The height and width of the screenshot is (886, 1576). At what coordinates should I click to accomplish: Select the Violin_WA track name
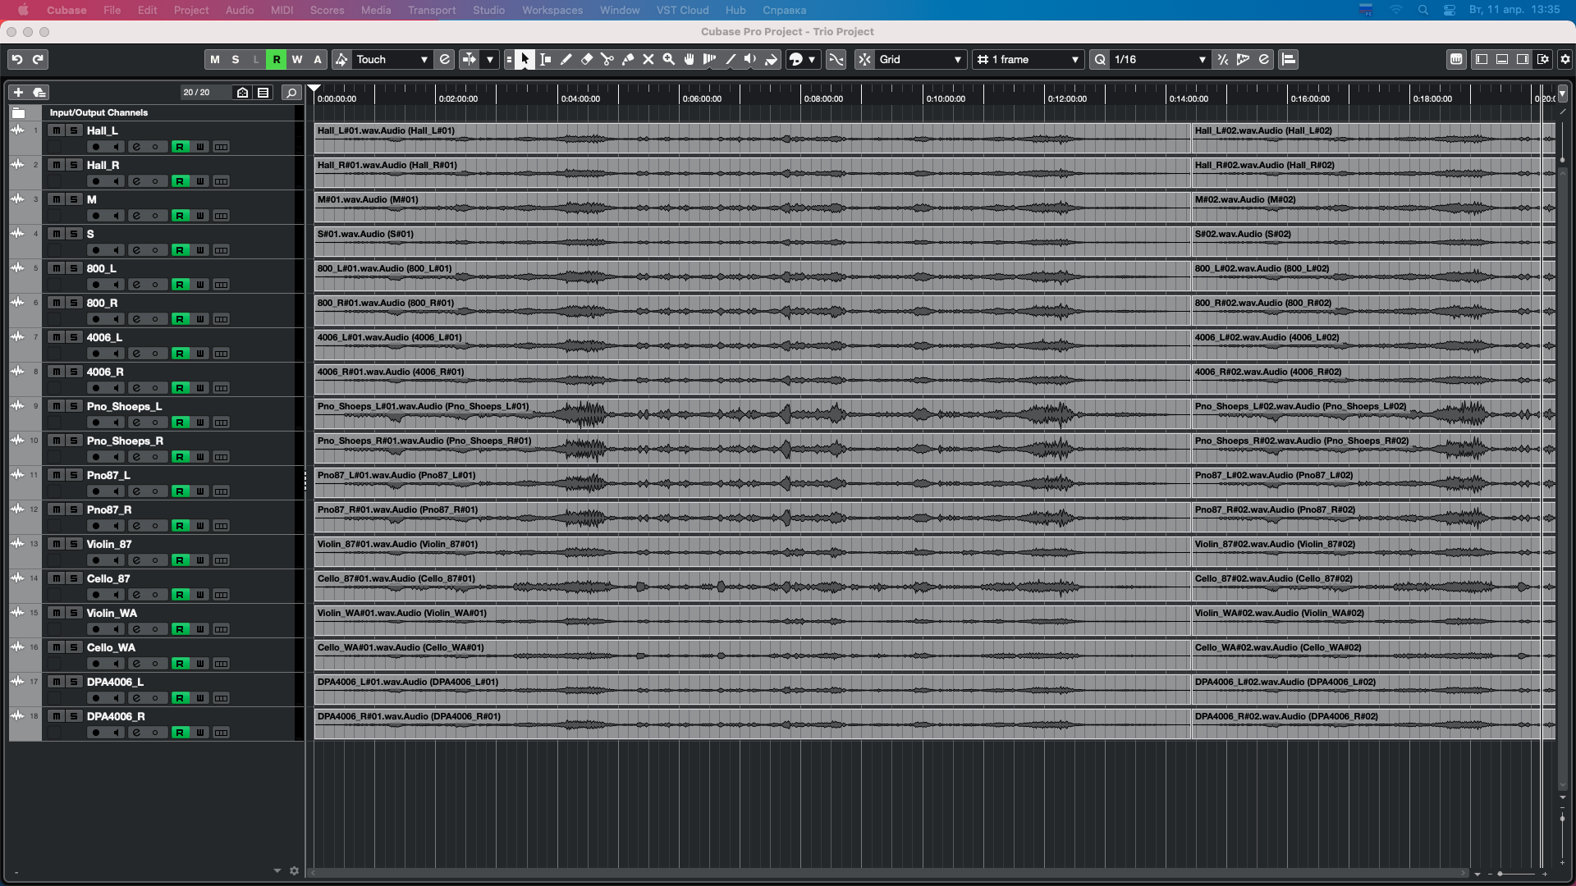coord(112,613)
